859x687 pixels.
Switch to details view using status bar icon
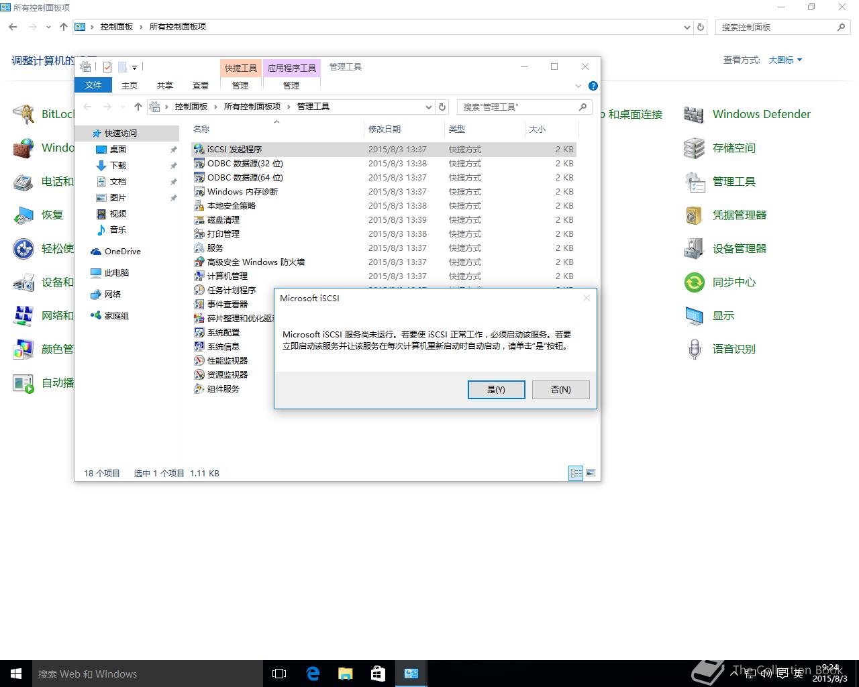(x=576, y=473)
